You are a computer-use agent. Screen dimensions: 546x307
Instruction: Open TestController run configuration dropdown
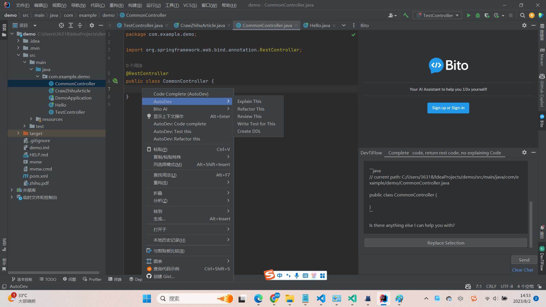coord(438,15)
